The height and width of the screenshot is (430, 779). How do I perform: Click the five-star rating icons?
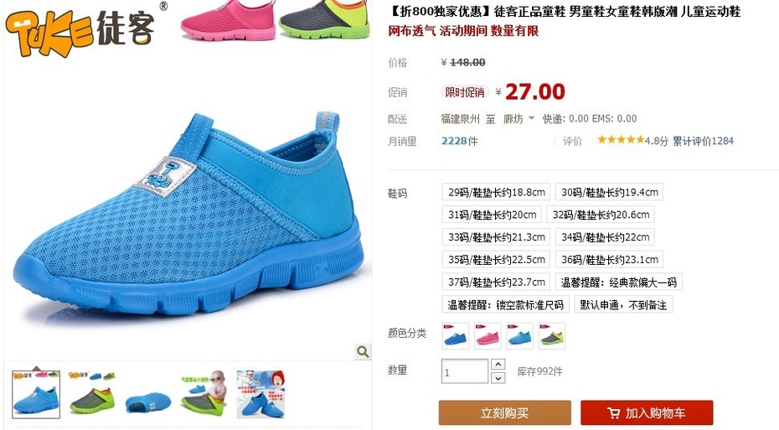[x=621, y=140]
